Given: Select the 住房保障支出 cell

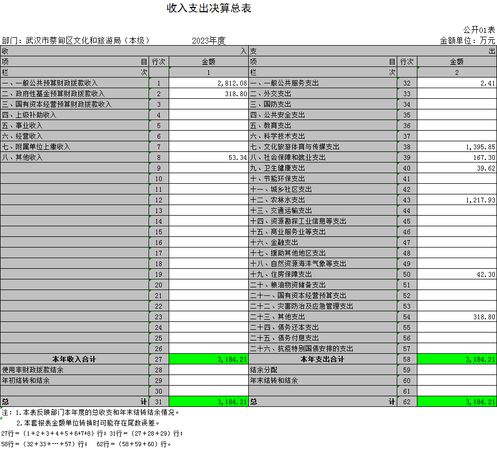Looking at the screenshot, I should click(x=323, y=274).
